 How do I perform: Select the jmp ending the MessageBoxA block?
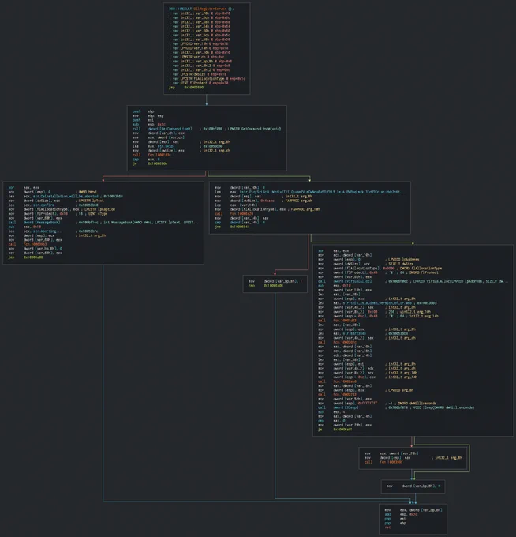[26, 257]
